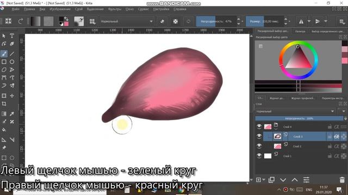Open the Файл menu
Viewport: 348px width, 195px height.
15,9
